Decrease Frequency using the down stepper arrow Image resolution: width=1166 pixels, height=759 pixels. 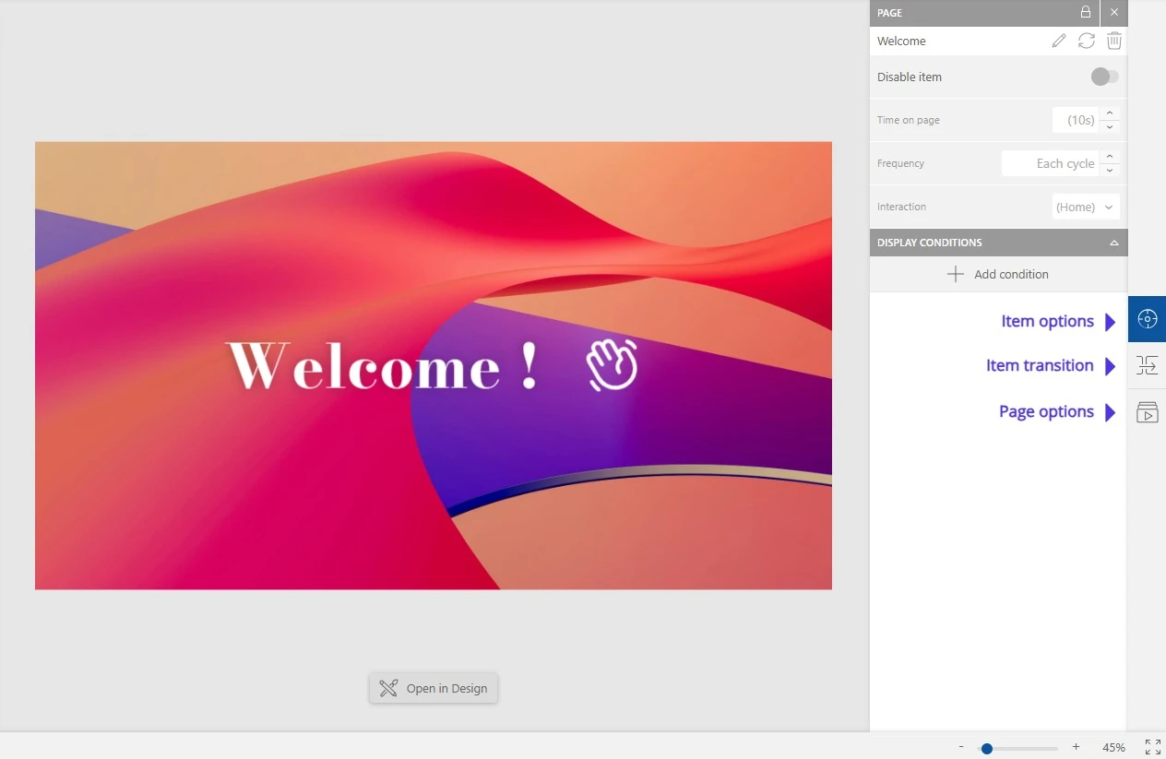pos(1110,171)
